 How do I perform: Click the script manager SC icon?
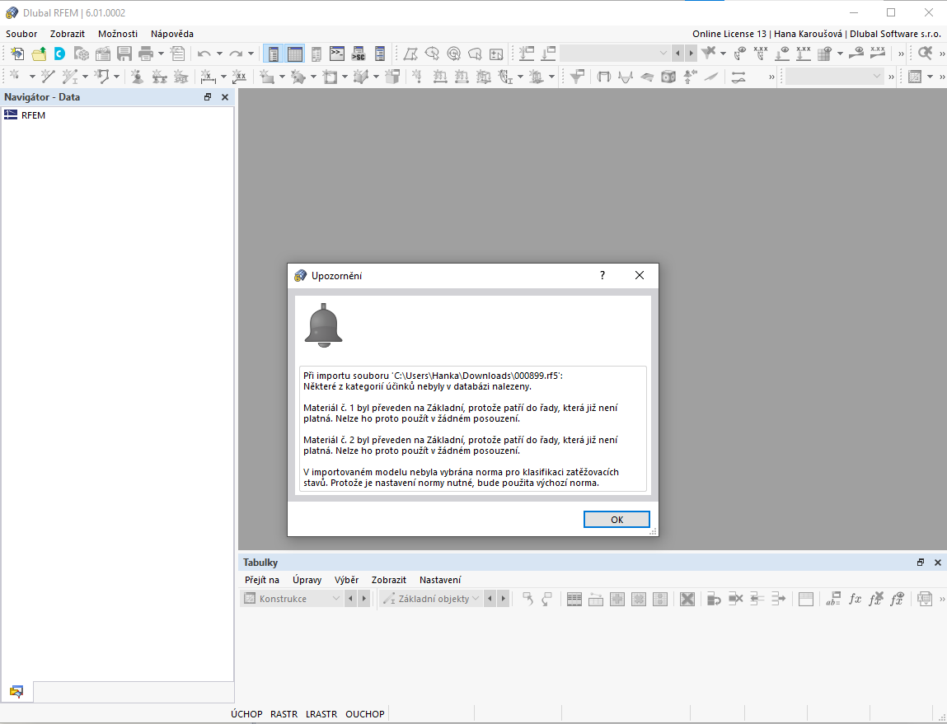[x=359, y=54]
